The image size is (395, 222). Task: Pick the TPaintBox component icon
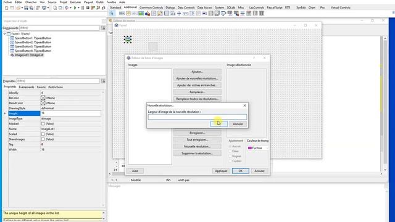tap(160, 13)
